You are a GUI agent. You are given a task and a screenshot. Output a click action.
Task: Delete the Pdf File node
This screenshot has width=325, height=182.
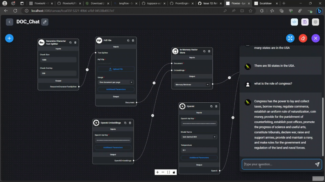[x=133, y=40]
